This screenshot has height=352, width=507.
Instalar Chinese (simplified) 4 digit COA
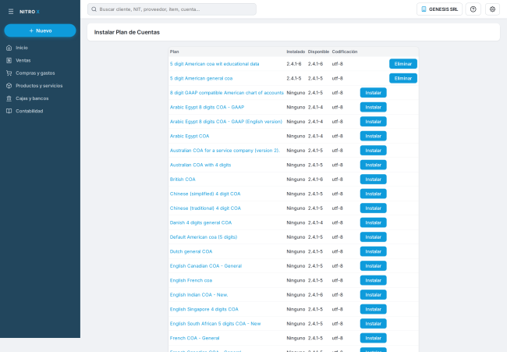point(373,194)
